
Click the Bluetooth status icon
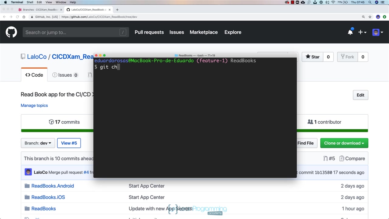pyautogui.click(x=327, y=2)
